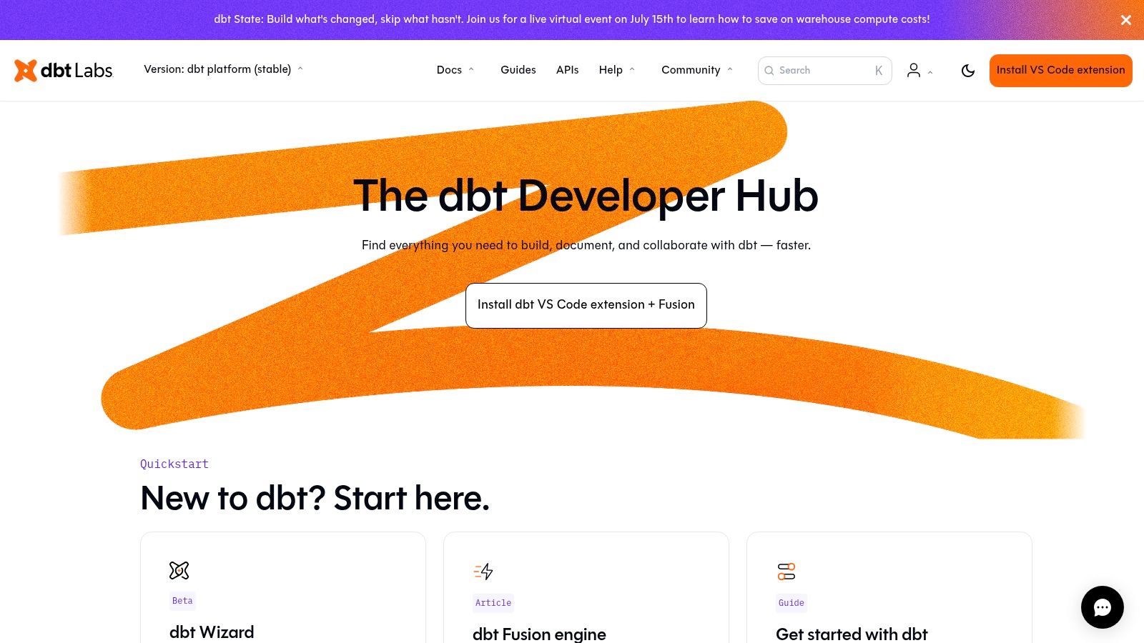
Task: Click the dbt Labs logo
Action: [64, 70]
